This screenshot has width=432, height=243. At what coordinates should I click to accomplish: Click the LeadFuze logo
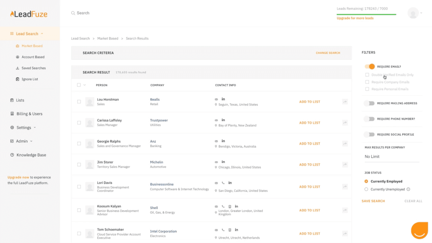click(29, 14)
